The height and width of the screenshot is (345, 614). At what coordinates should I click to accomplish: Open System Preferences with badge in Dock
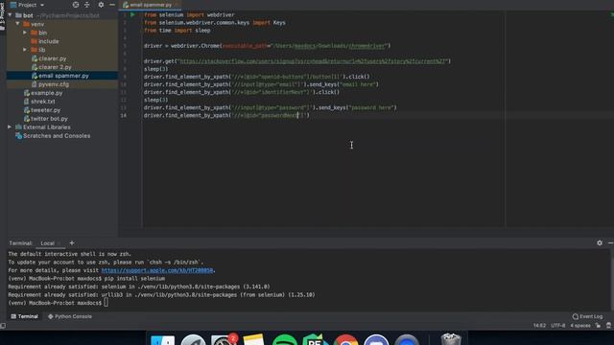click(224, 339)
